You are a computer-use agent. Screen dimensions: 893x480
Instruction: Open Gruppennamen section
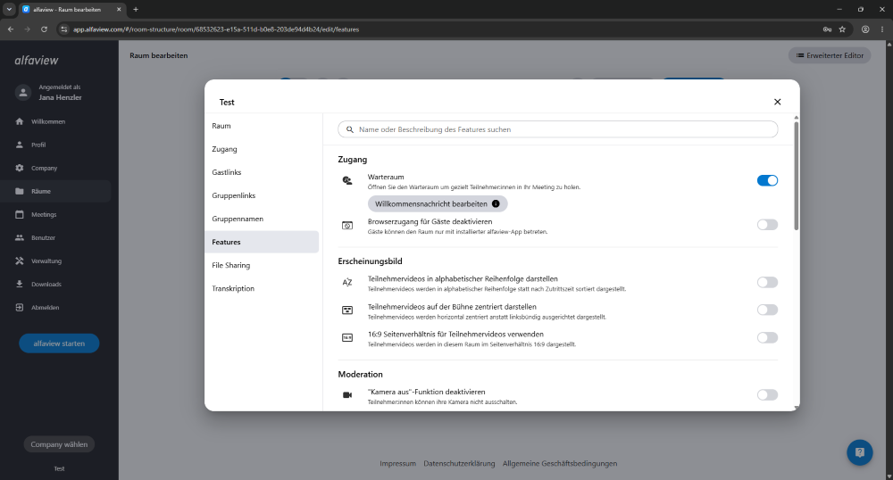[x=262, y=219]
